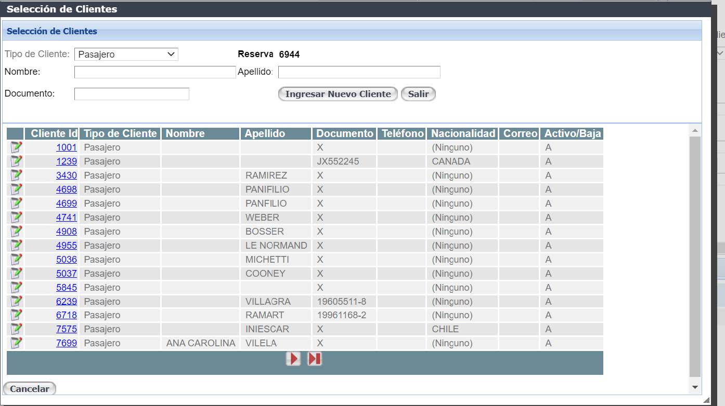Click the Documento input field
The width and height of the screenshot is (725, 406).
point(132,94)
